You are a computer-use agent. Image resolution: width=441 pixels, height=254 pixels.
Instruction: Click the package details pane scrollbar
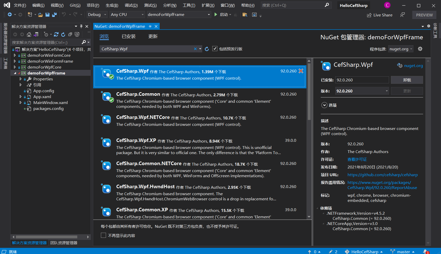point(428,152)
